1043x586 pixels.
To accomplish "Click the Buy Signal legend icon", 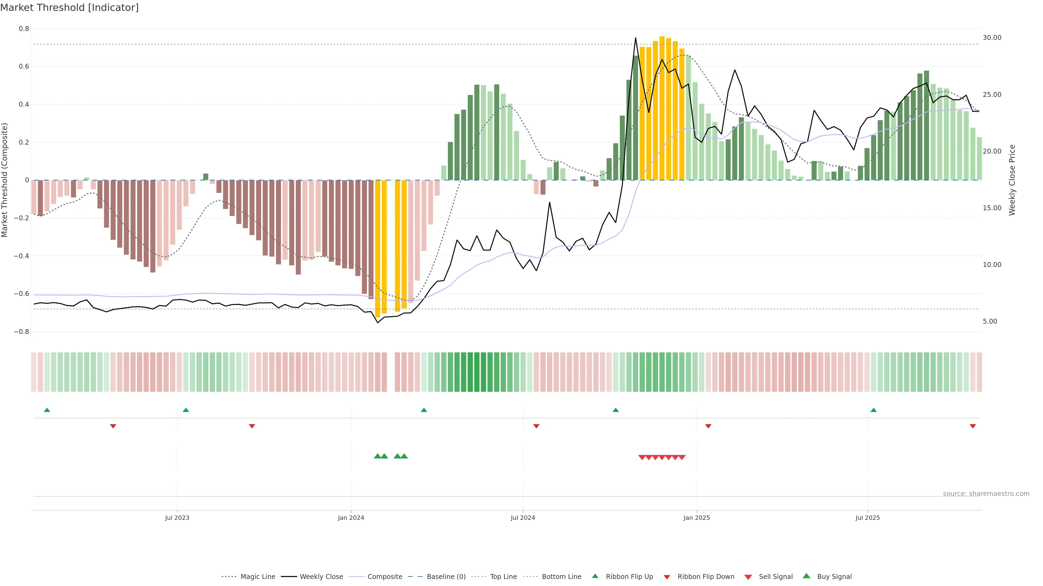I will 806,576.
